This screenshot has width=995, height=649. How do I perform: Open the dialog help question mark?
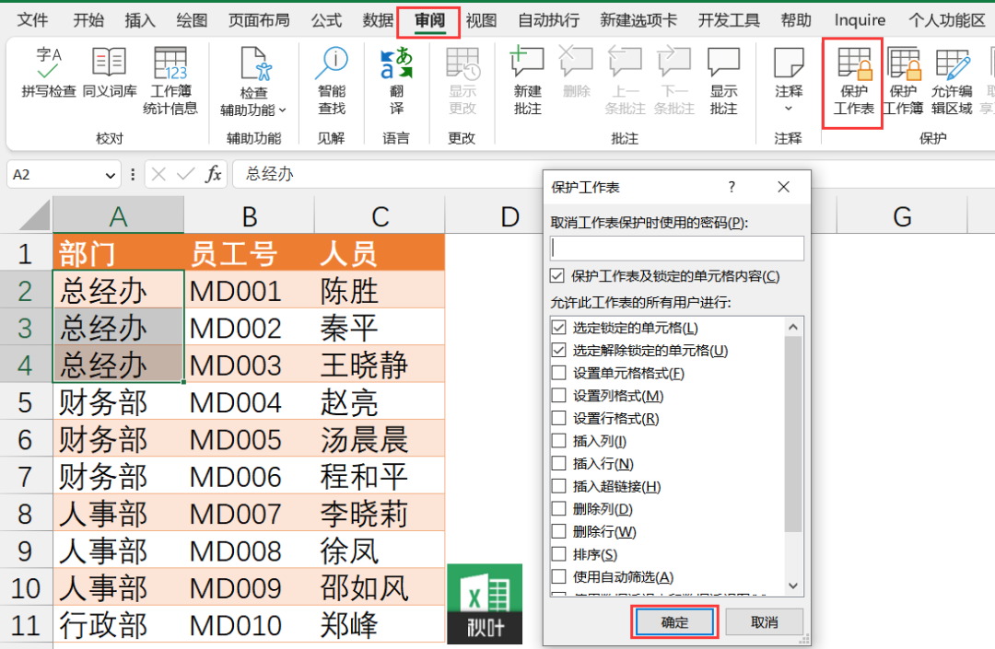point(732,187)
